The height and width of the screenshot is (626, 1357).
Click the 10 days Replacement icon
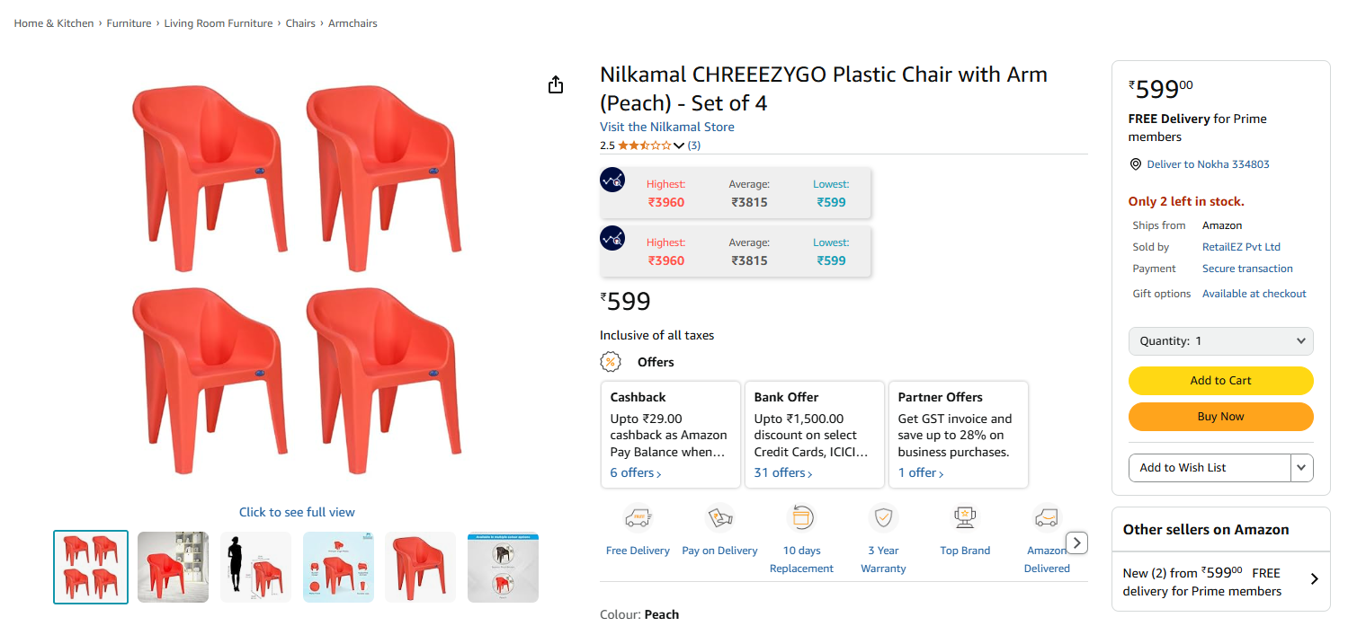pos(801,518)
